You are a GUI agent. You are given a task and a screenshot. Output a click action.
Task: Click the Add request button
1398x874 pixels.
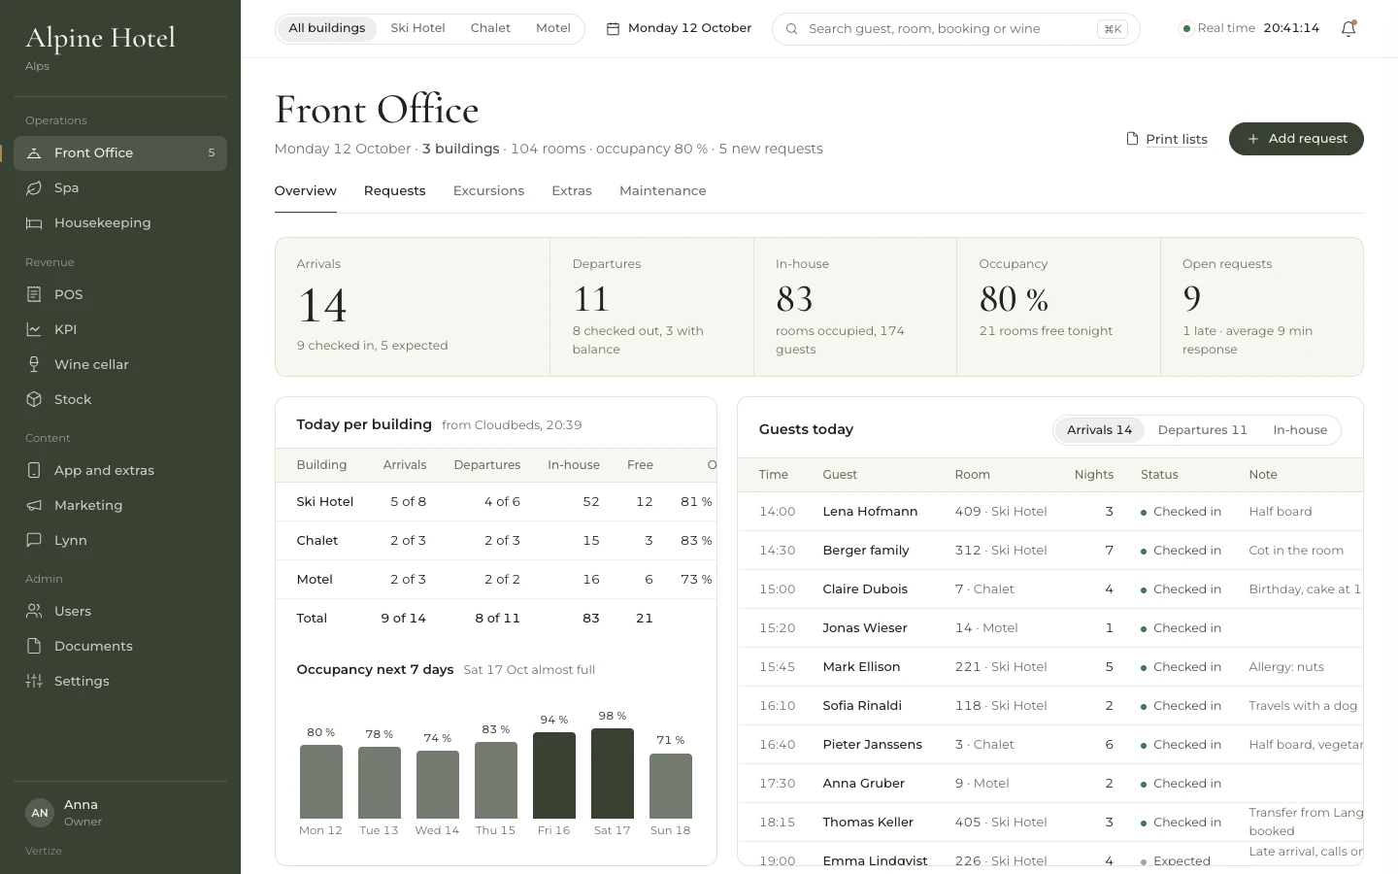[1296, 139]
